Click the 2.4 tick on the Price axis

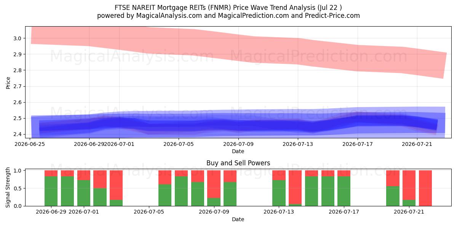[18, 134]
